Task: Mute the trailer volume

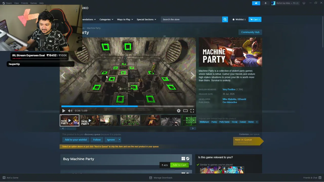Action: (x=70, y=111)
